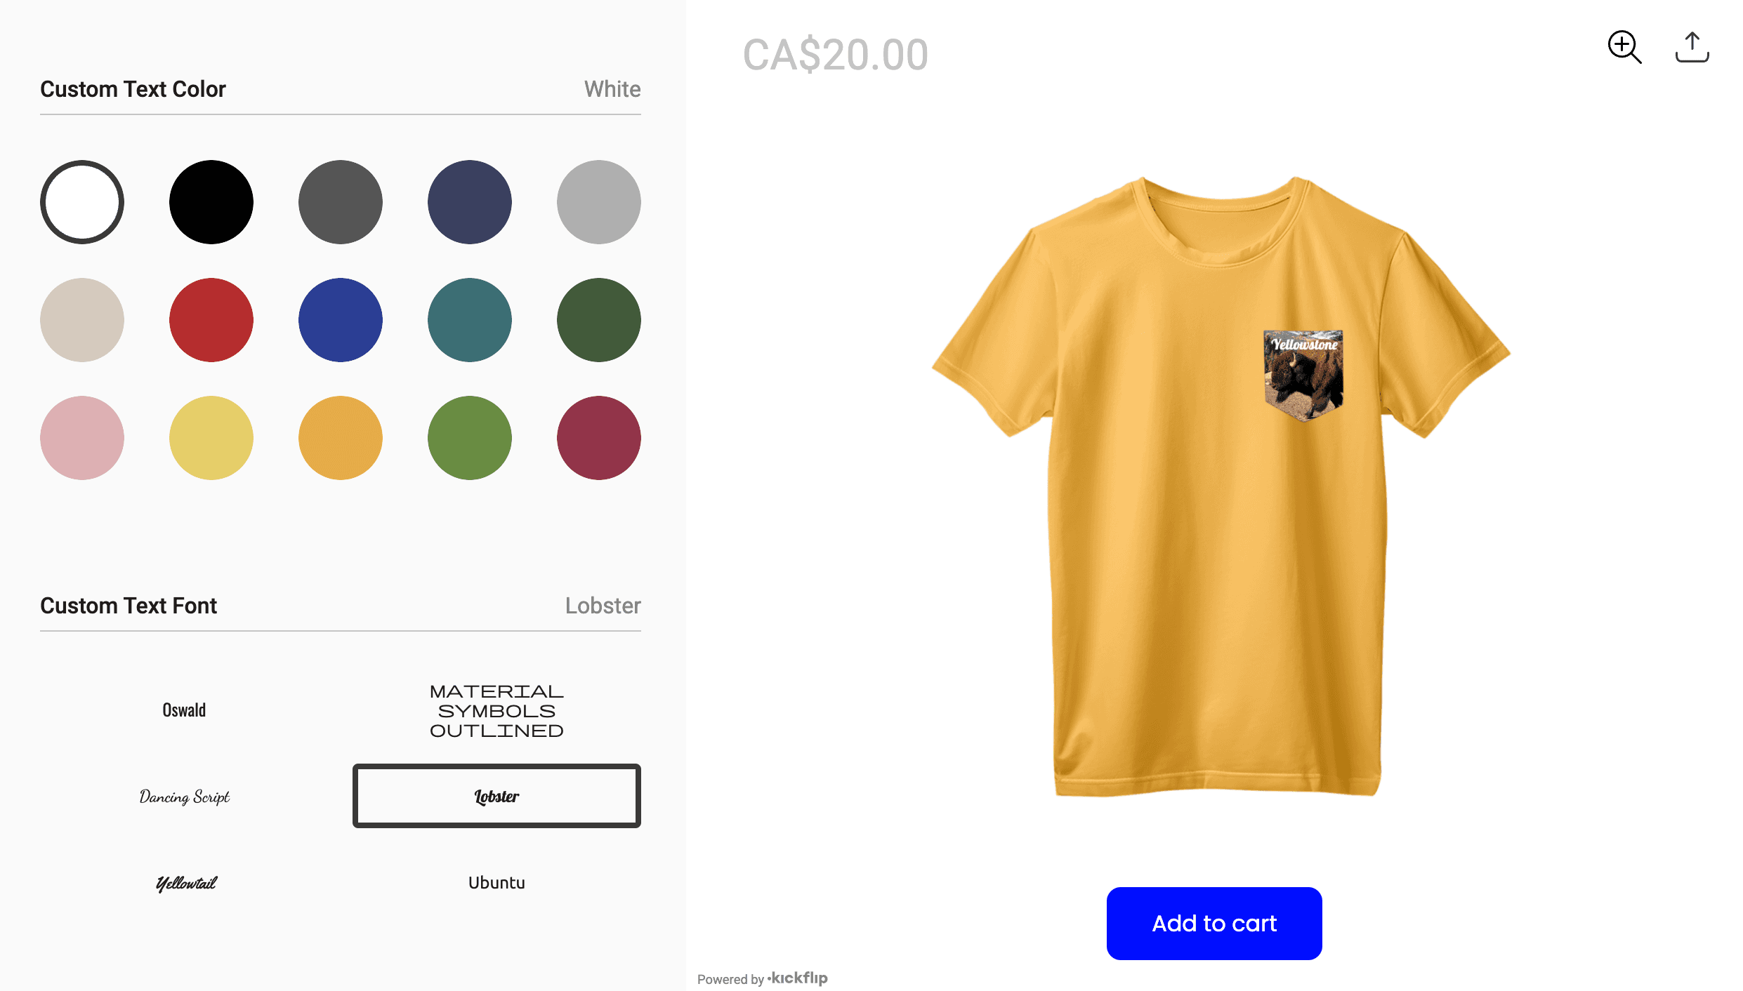The height and width of the screenshot is (991, 1743).
Task: Select the light gray color swatch
Action: tap(599, 202)
